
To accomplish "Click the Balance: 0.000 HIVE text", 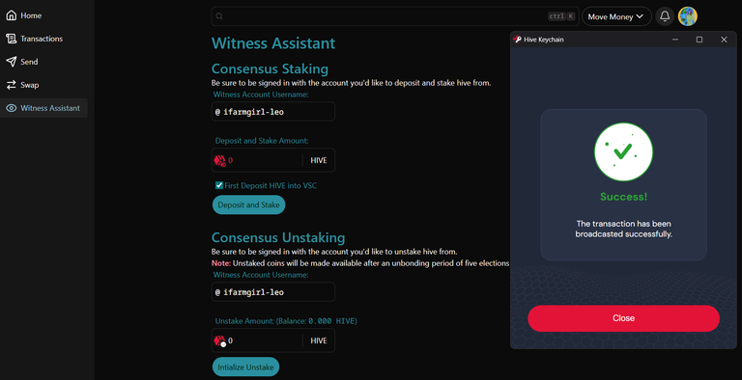I will tap(317, 321).
